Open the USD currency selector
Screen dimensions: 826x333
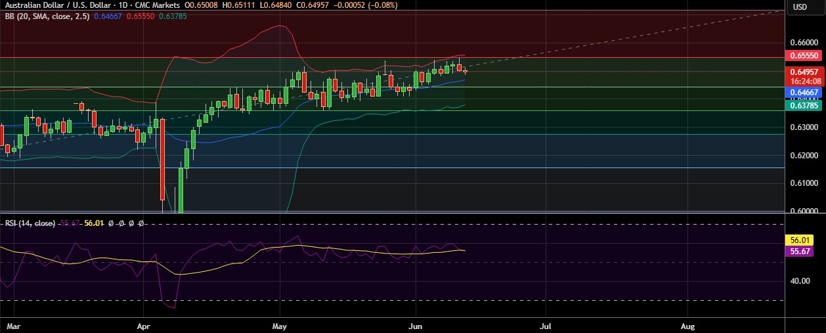coord(800,7)
